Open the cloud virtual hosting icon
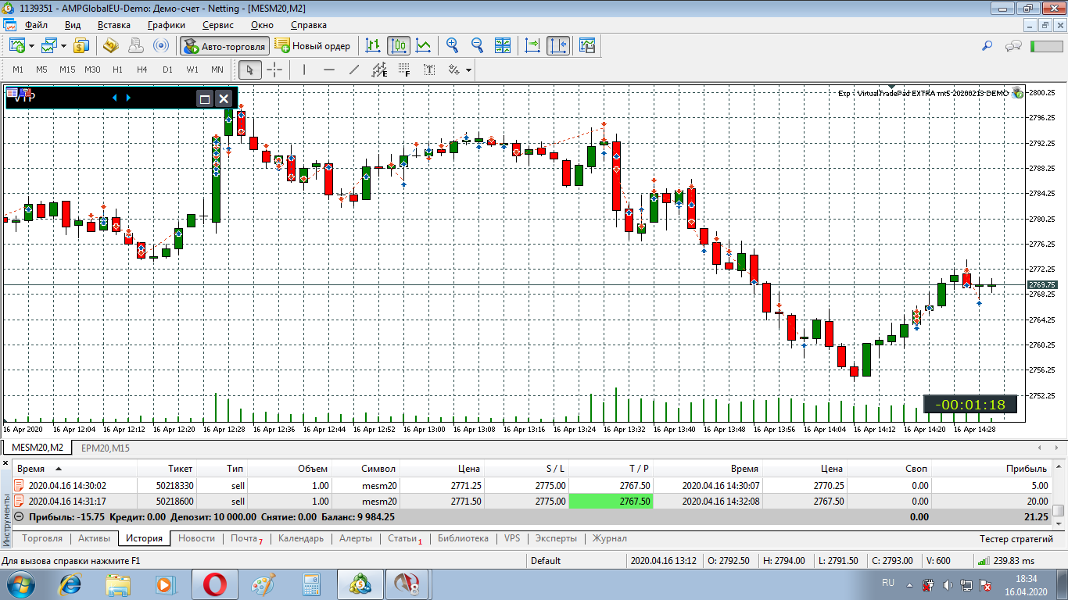 point(135,45)
